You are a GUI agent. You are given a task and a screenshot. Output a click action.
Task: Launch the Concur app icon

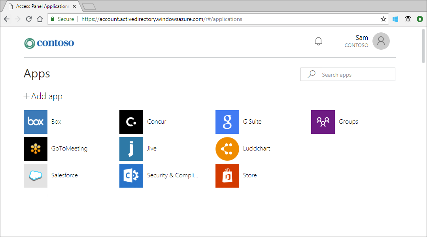(131, 122)
